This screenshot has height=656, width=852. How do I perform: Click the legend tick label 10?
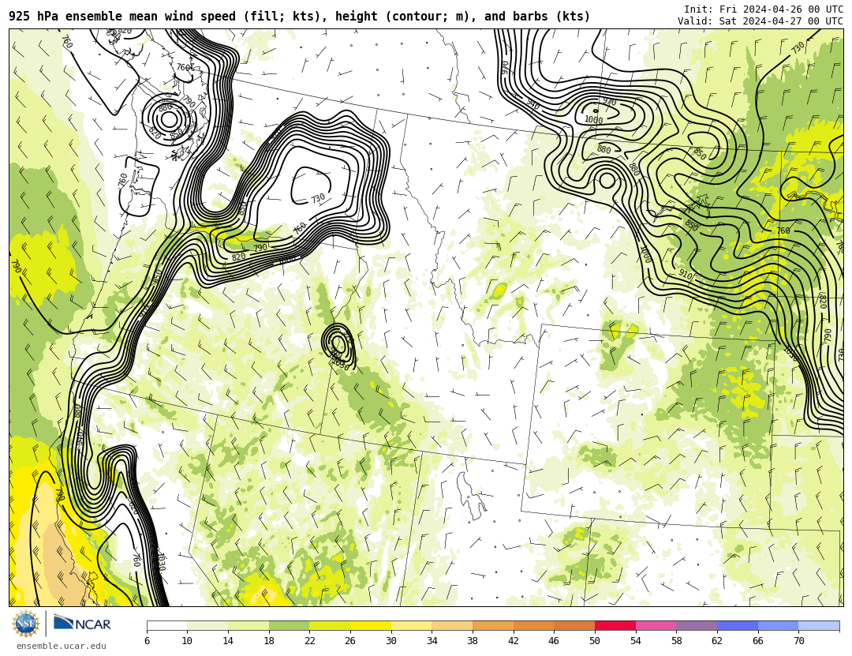click(x=188, y=641)
